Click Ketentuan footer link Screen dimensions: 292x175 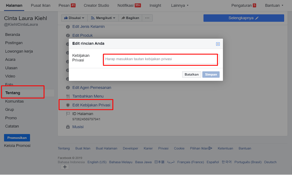[225, 148]
